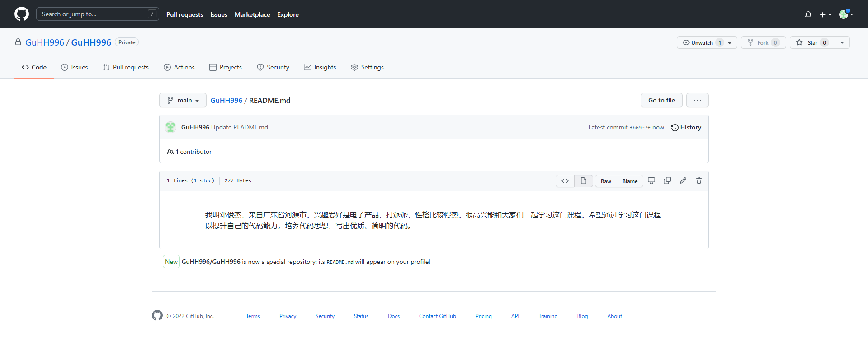This screenshot has width=868, height=351.
Task: Open the notifications bell
Action: coord(808,14)
